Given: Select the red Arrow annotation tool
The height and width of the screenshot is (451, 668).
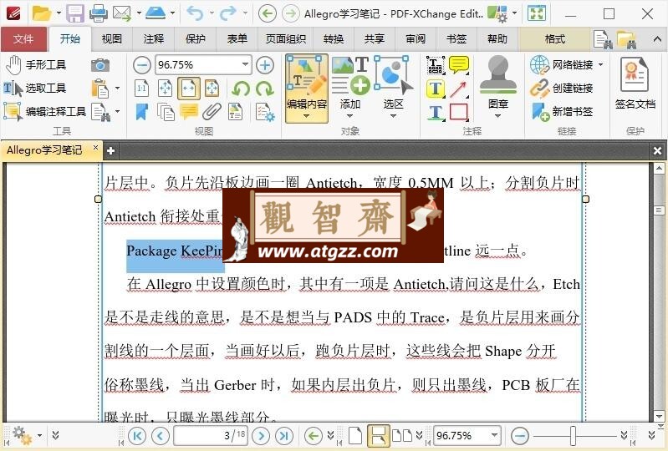Looking at the screenshot, I should [459, 89].
